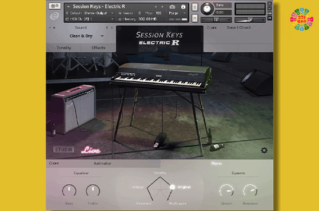Select the Reversed tonality
Viewport: 319px width, 211px height.
click(143, 203)
